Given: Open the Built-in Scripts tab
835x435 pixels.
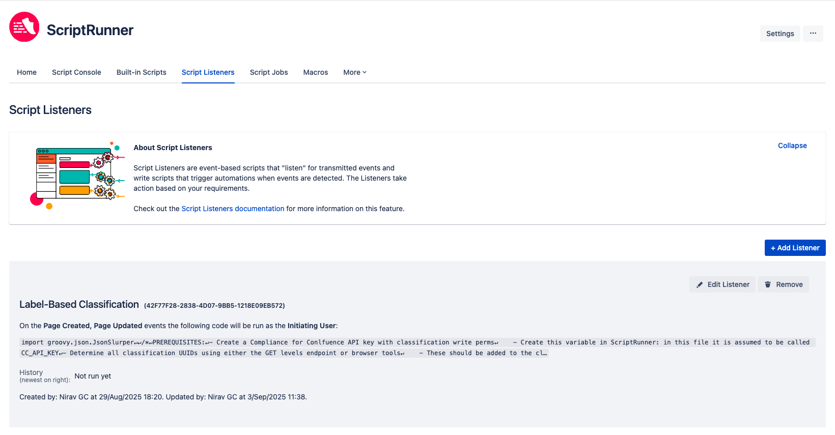Looking at the screenshot, I should 141,72.
